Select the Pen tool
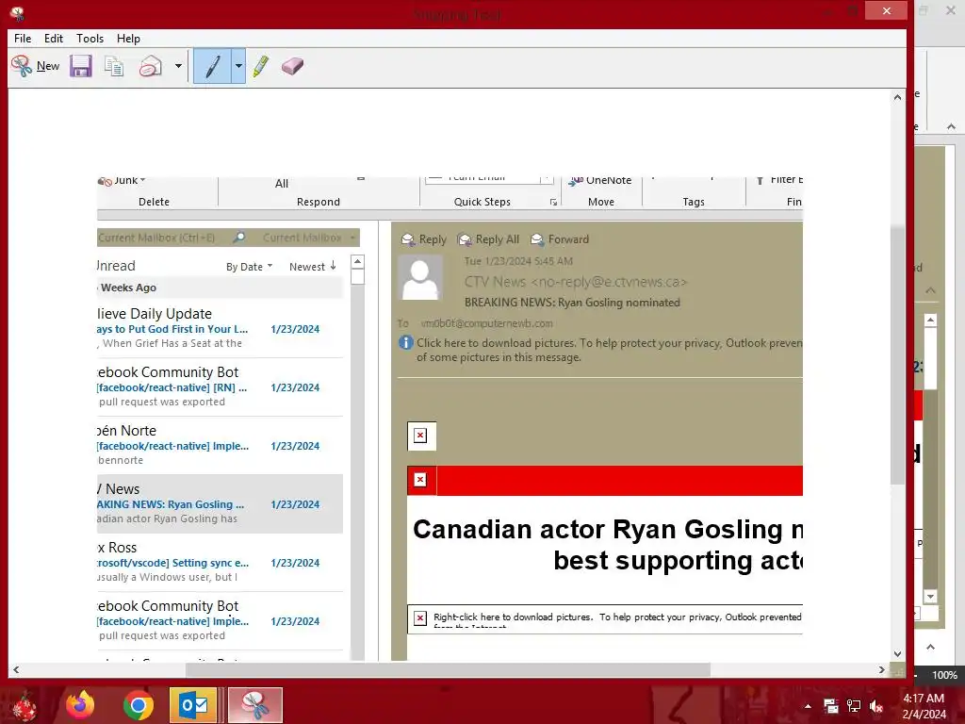Viewport: 965px width, 724px height. 212,66
